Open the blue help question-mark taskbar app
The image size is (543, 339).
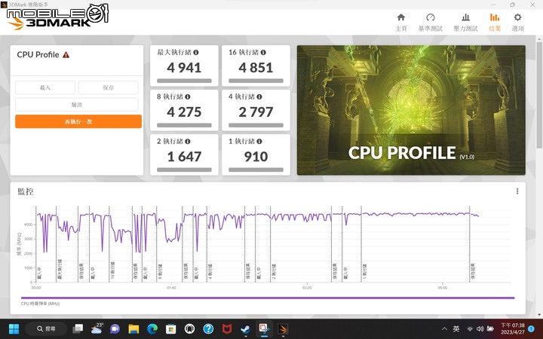click(208, 328)
